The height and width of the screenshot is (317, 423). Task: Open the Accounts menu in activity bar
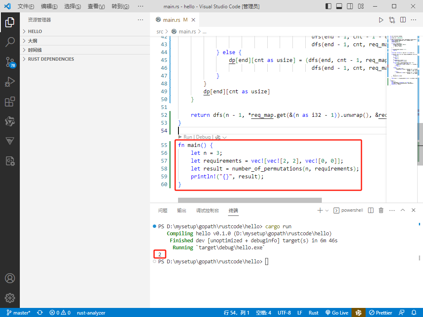[10, 278]
